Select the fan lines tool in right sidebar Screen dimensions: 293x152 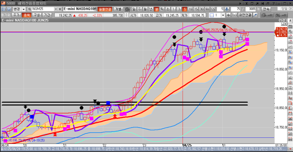tap(290, 124)
